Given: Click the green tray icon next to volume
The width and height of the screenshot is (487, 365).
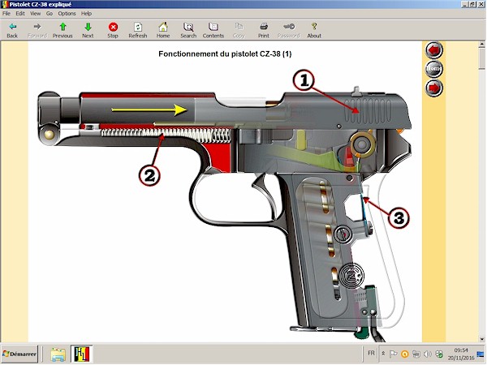Looking at the screenshot, I should tap(439, 354).
